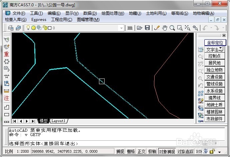Select the rectangle drawing tool icon
Screen dimensions: 230x157
(x=6, y=114)
